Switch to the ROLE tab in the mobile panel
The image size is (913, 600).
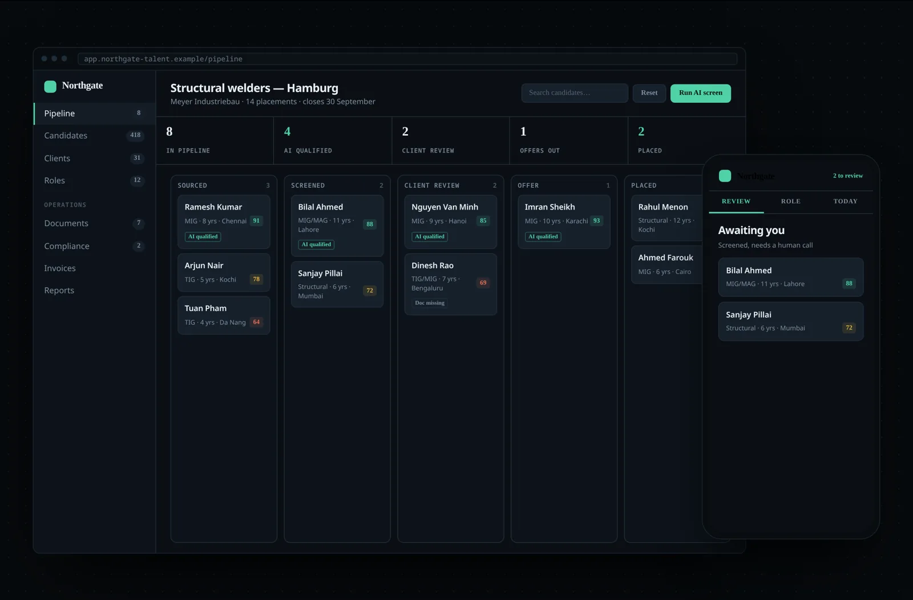point(791,202)
